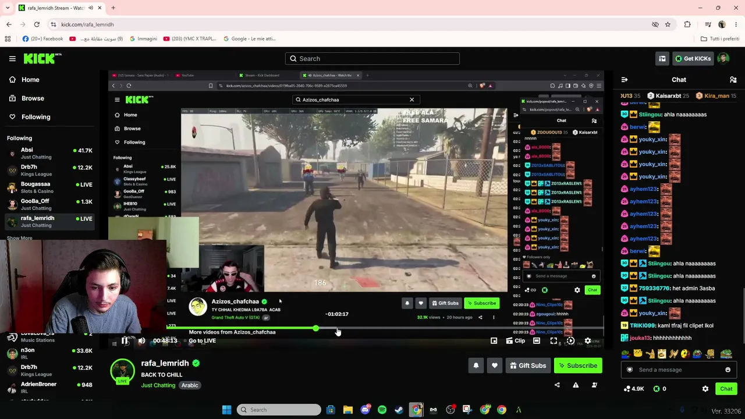This screenshot has height=419, width=745.
Task: Open the Facebook bookmark
Action: click(x=42, y=38)
